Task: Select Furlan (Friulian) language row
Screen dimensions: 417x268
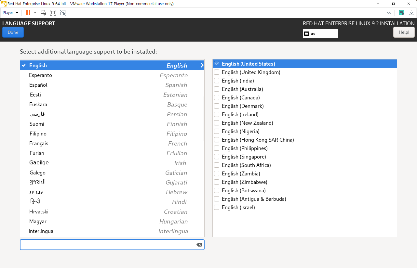Action: click(112, 153)
